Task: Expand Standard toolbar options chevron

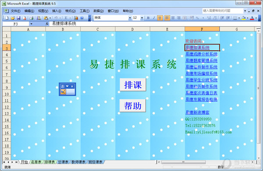Action: point(90,18)
